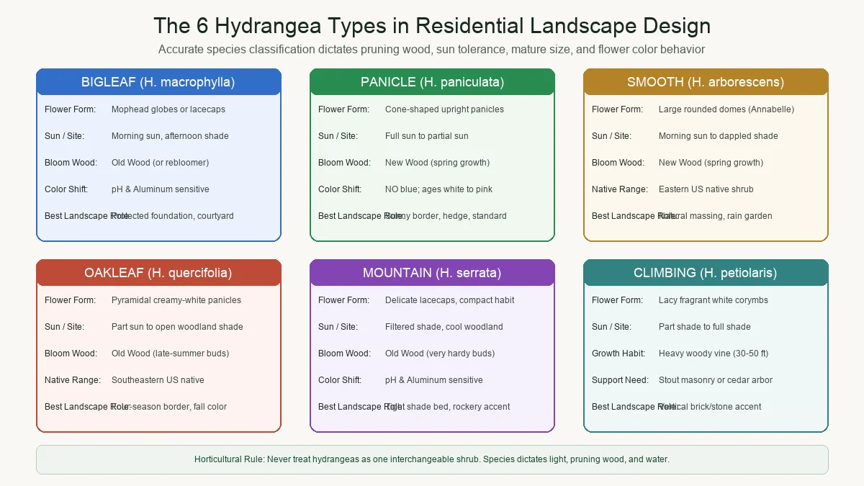The width and height of the screenshot is (864, 486).
Task: Click "Color Shift:" label in Bigleaf card
Action: pos(66,189)
